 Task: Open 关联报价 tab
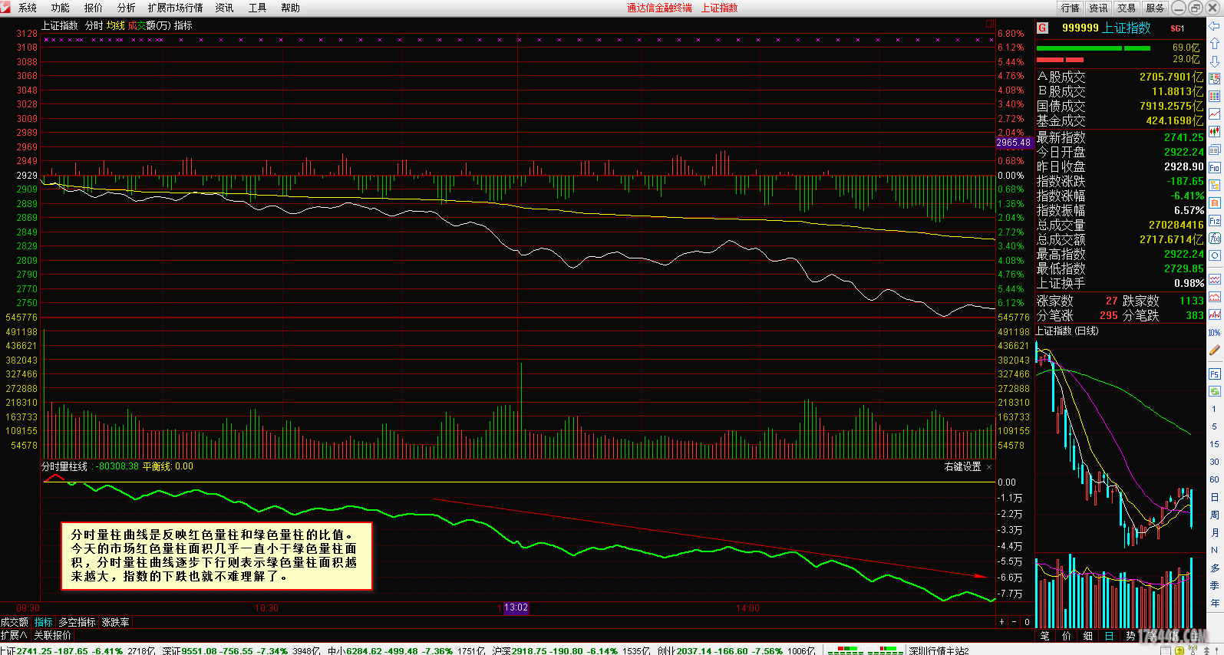click(x=52, y=635)
